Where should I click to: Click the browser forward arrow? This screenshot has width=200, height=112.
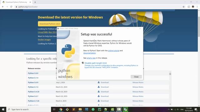(7, 7)
